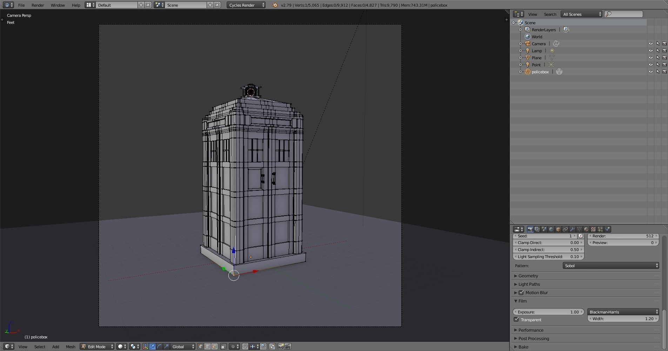Click the outliner search filter field
The height and width of the screenshot is (351, 668).
click(624, 14)
